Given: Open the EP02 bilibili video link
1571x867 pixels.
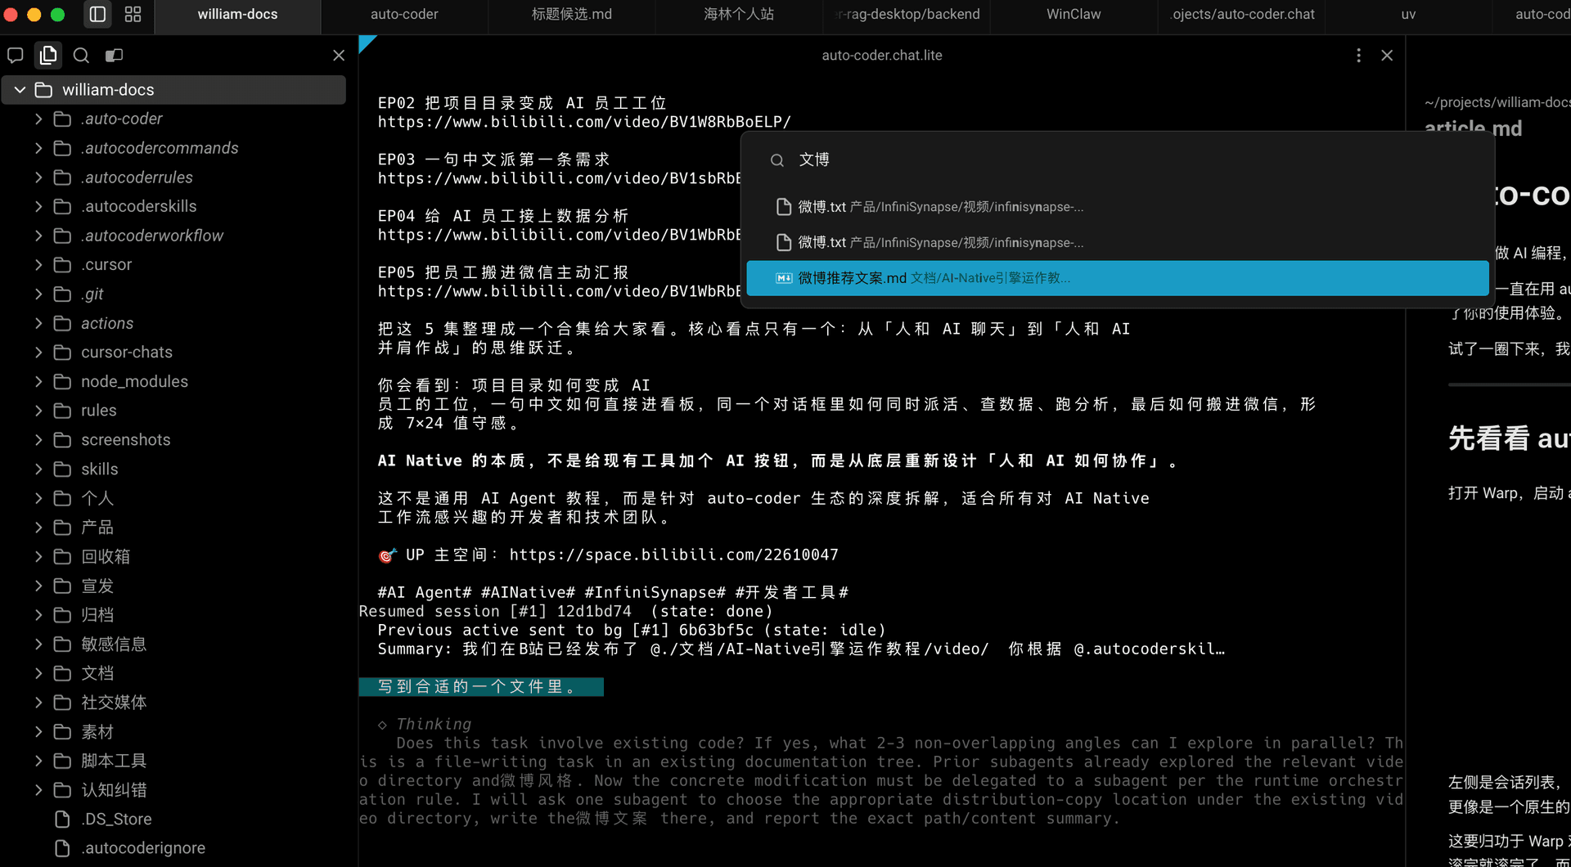Looking at the screenshot, I should point(584,122).
